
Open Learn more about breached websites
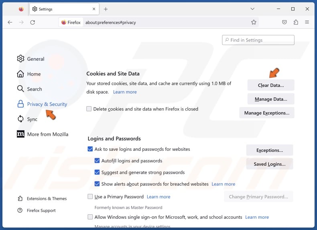[223, 184]
